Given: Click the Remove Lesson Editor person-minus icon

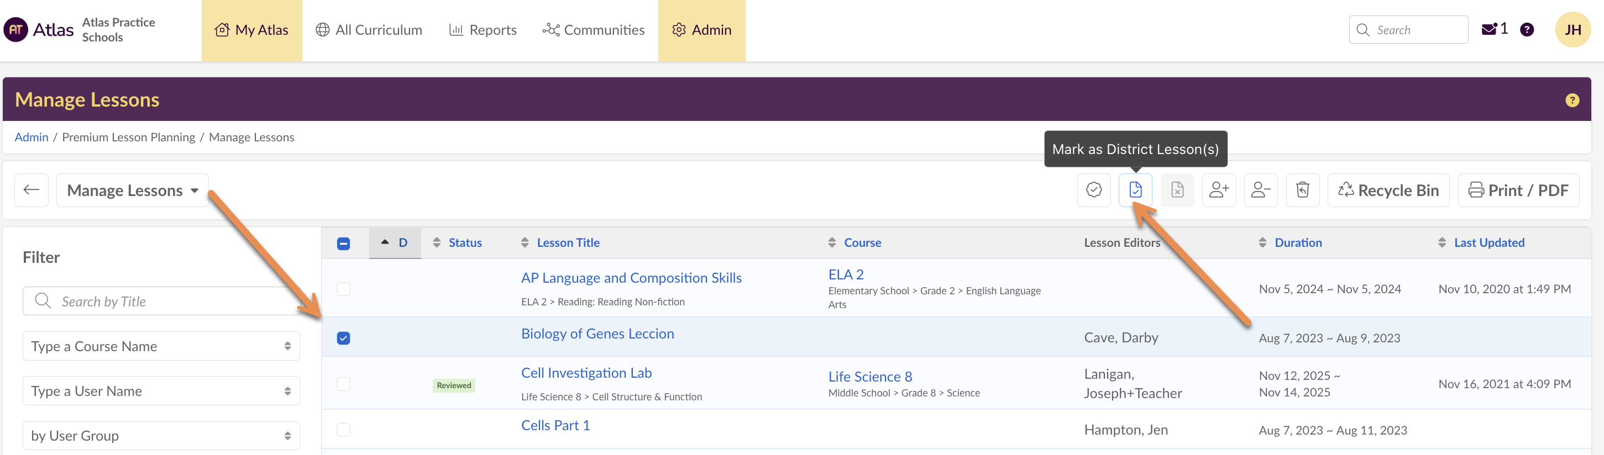Looking at the screenshot, I should tap(1260, 190).
